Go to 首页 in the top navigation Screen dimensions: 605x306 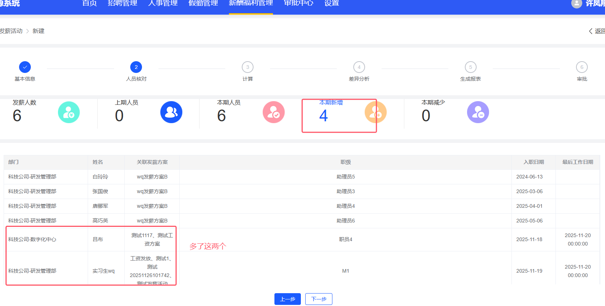click(x=90, y=3)
